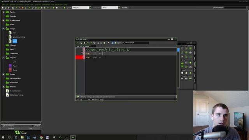Click the Task View taskbar icon
The image size is (249, 140).
[9, 137]
